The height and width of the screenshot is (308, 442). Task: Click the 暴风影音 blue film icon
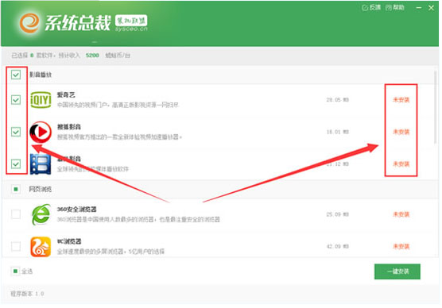[41, 164]
